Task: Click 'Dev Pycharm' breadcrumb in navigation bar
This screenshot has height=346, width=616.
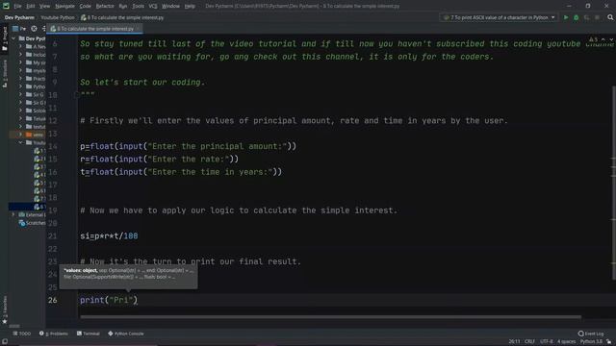Action: 19,17
